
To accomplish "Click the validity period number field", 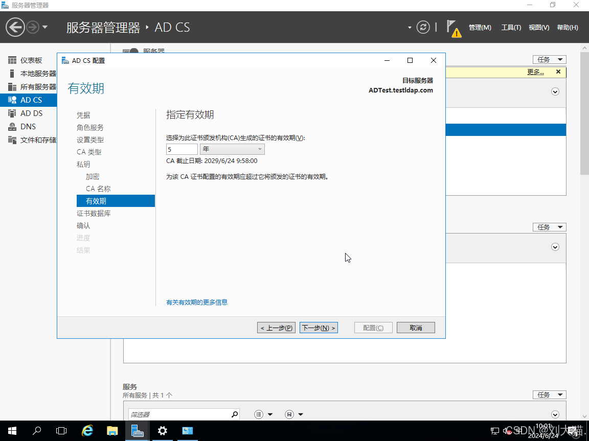I will click(182, 149).
